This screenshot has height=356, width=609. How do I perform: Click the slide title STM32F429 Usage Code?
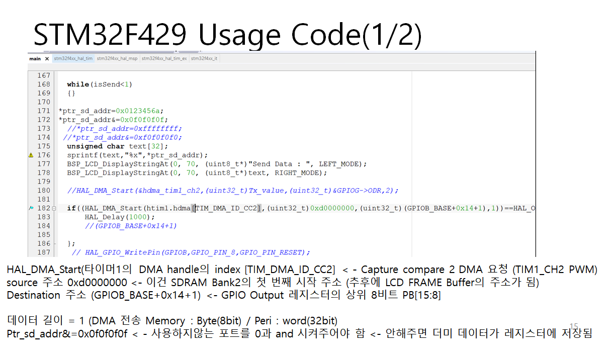click(227, 34)
